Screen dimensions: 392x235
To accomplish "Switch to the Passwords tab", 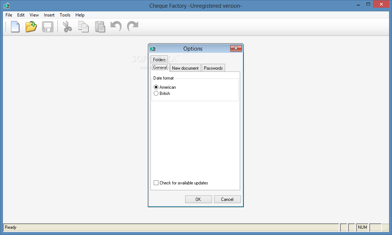I will pyautogui.click(x=213, y=68).
